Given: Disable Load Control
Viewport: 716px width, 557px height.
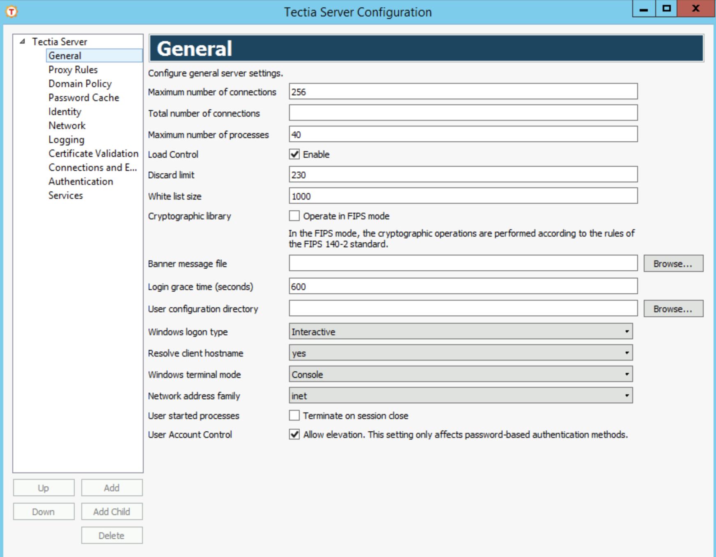Looking at the screenshot, I should (x=294, y=154).
